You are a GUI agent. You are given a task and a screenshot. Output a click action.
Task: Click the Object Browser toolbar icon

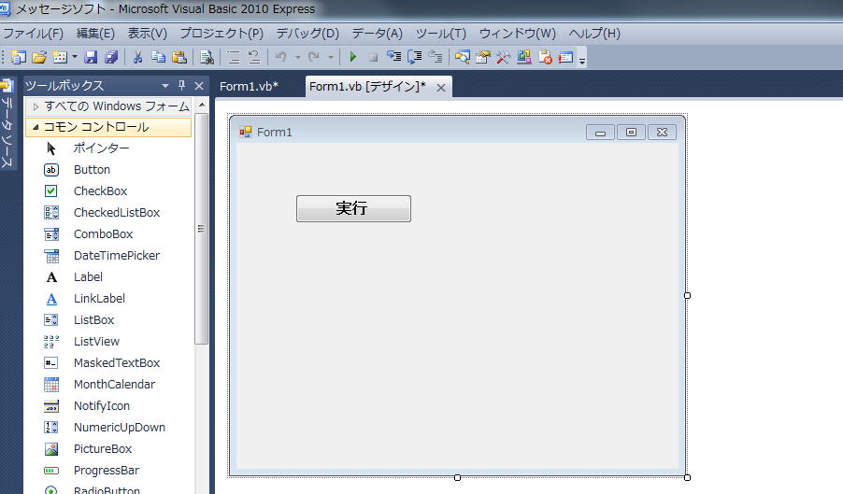[x=524, y=57]
